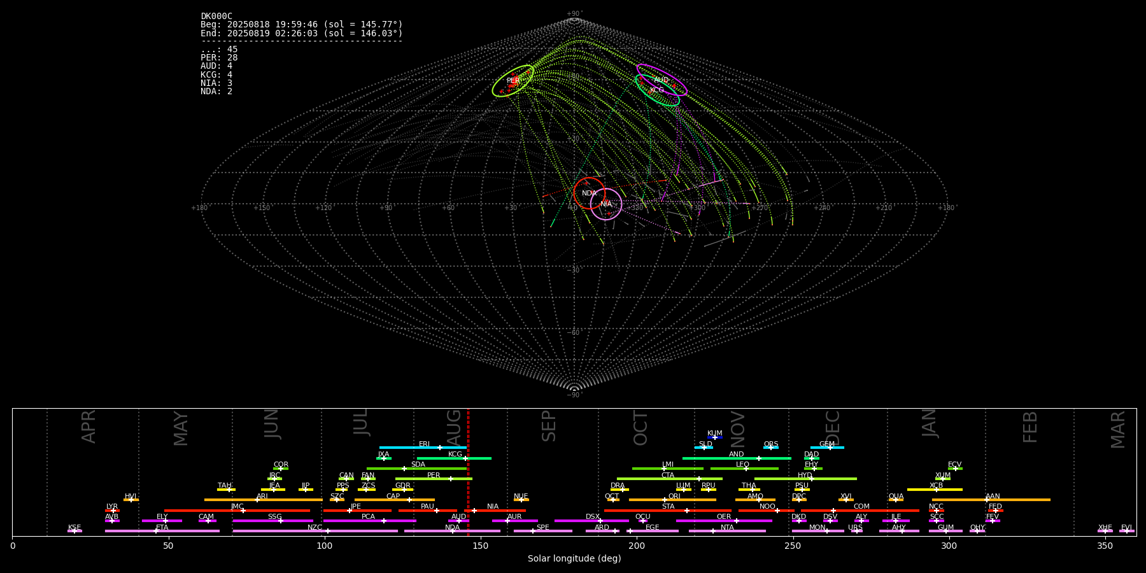Screen dimensions: 1146x573
Task: Click the -90 declination label on sky map
Action: coord(574,395)
